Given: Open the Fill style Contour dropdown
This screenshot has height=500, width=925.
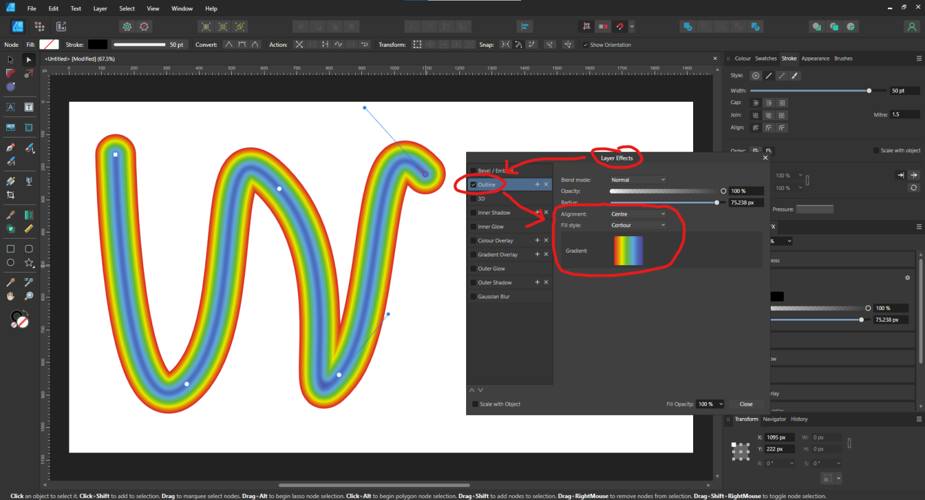Looking at the screenshot, I should 638,225.
